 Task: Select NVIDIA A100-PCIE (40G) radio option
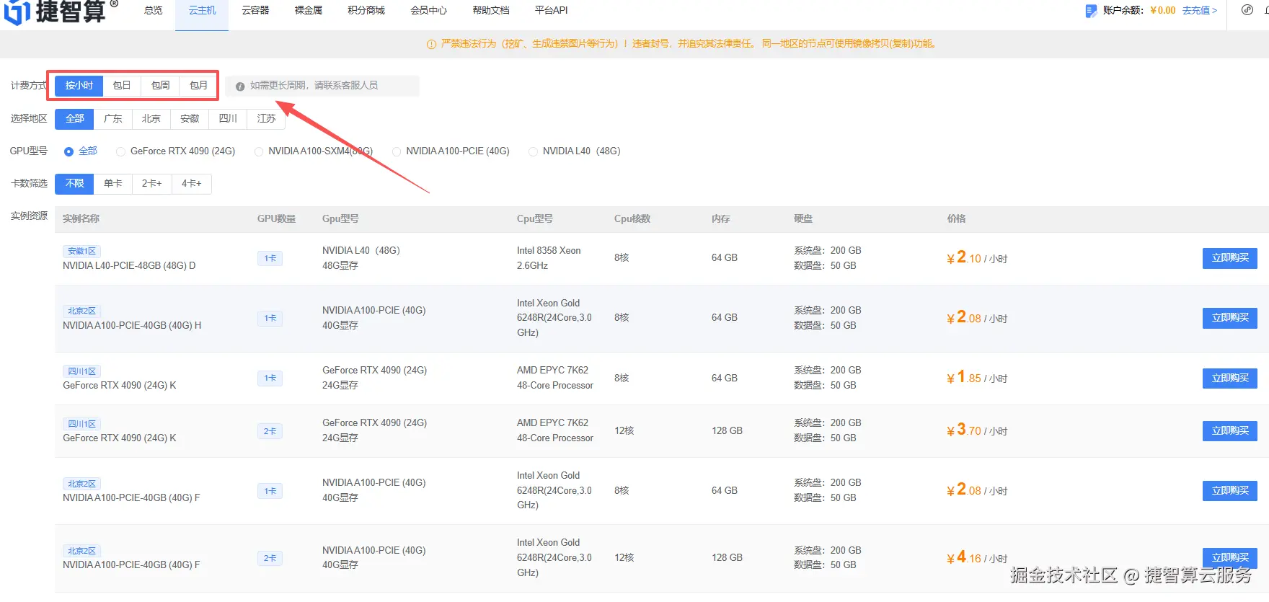[397, 151]
